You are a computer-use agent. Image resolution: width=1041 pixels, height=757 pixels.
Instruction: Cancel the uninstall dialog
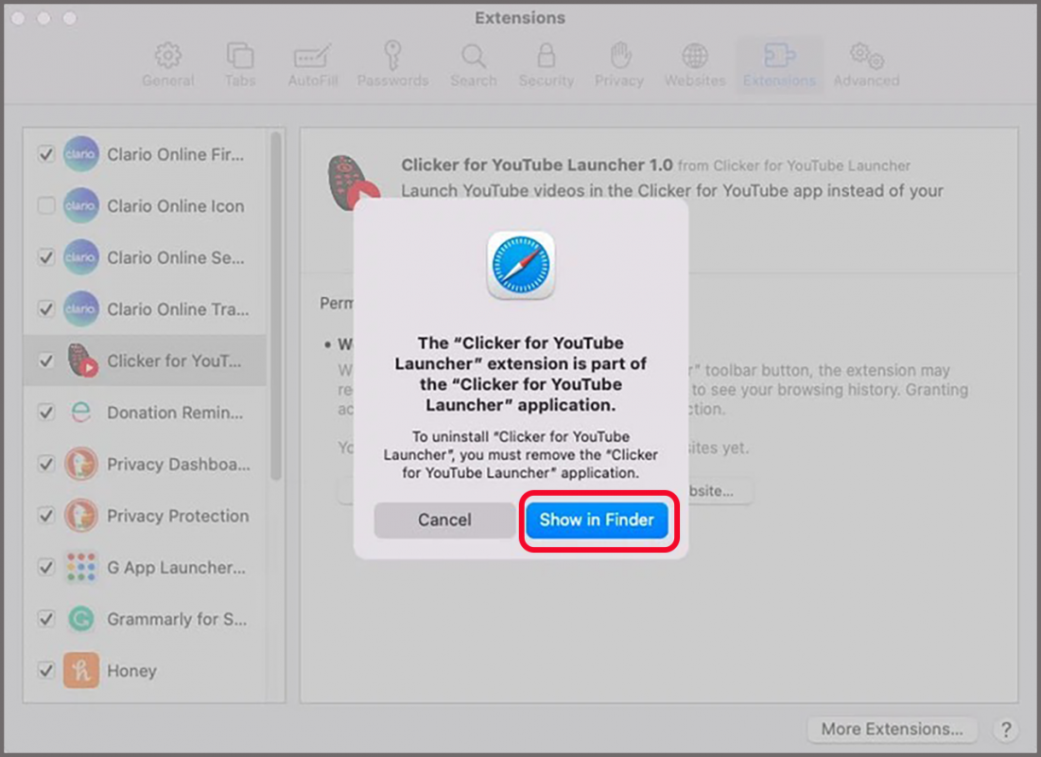point(444,519)
